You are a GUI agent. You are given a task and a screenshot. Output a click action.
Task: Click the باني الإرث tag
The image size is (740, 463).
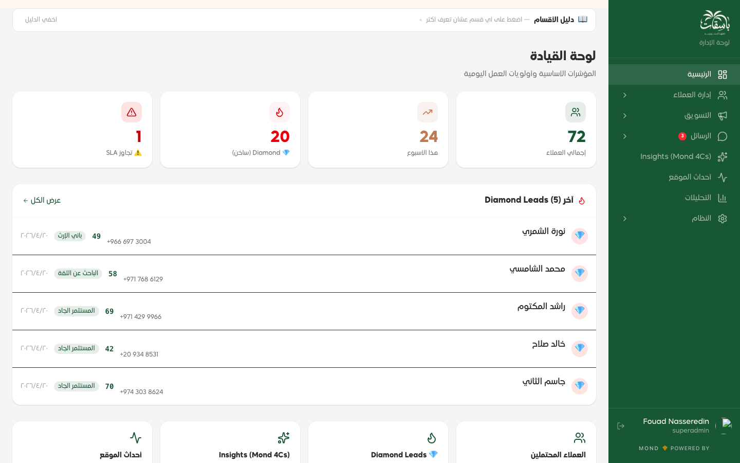pyautogui.click(x=70, y=236)
